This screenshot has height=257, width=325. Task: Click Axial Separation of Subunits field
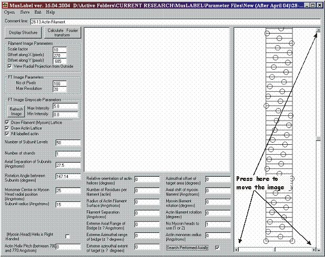[x=68, y=165]
